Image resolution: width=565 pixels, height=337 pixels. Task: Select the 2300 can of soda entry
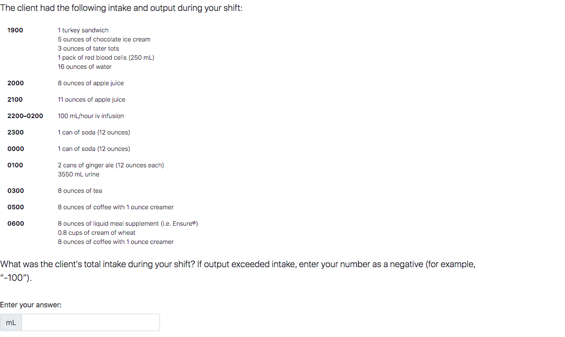(94, 132)
